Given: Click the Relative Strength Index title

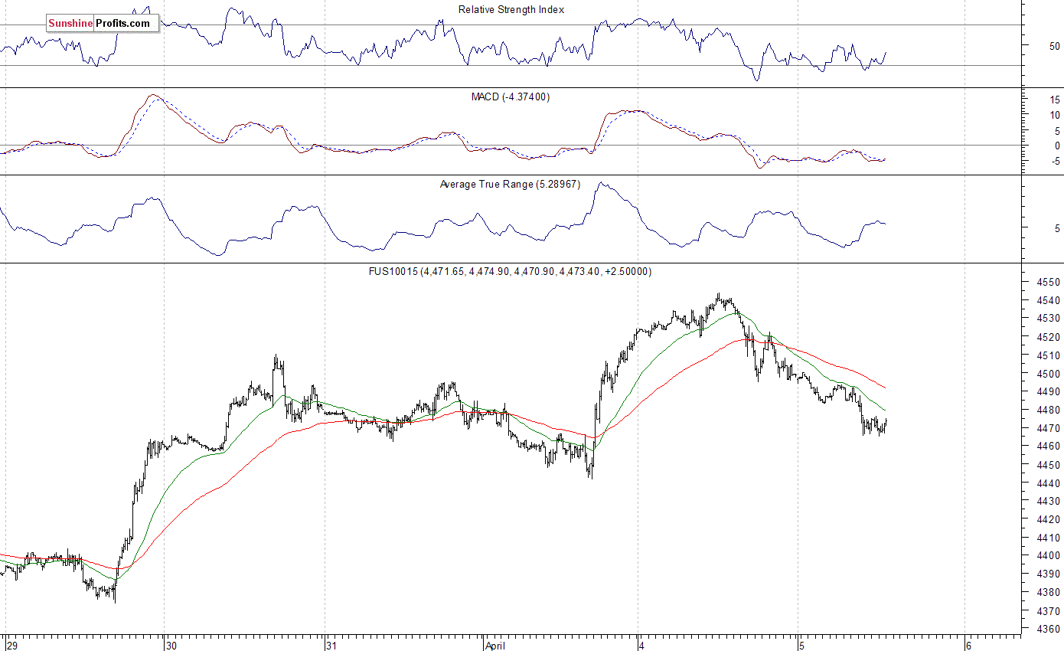Looking at the screenshot, I should click(x=511, y=10).
